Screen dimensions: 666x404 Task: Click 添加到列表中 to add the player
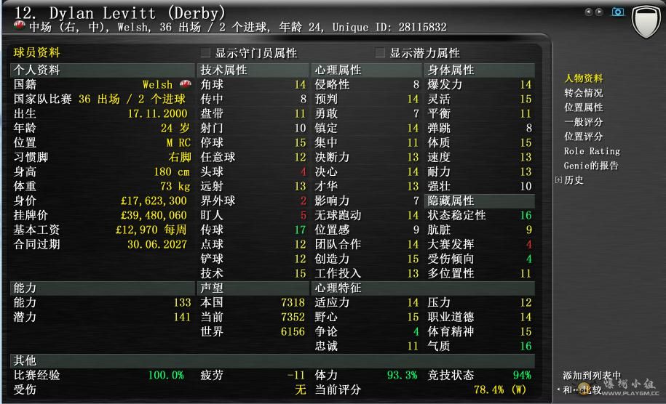(590, 376)
